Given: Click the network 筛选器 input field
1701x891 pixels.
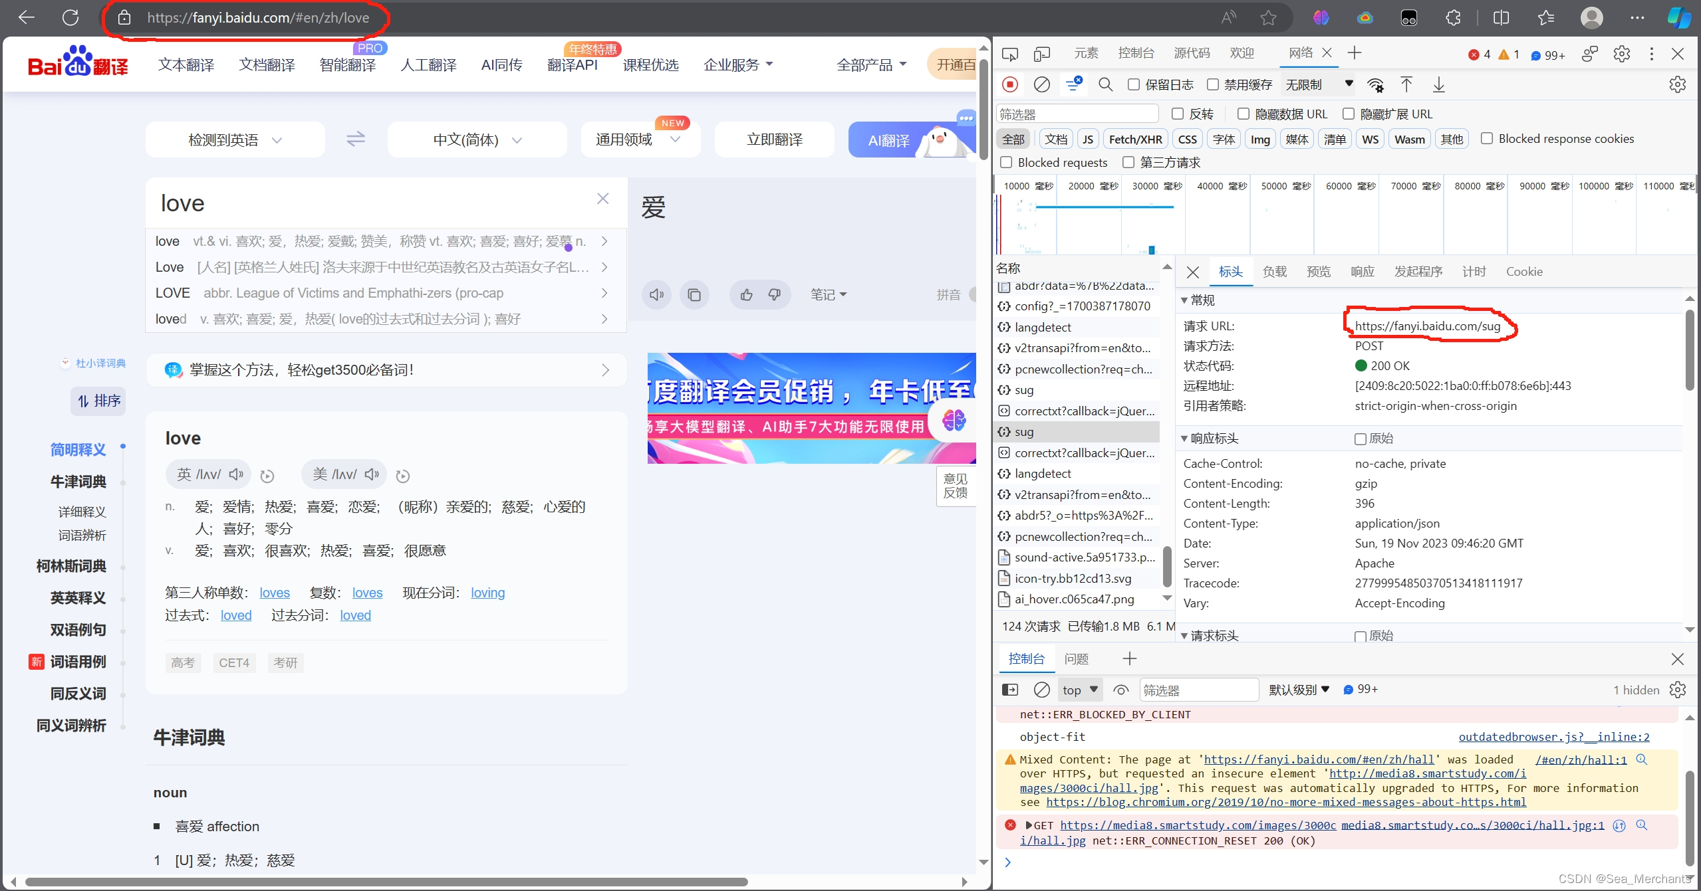Looking at the screenshot, I should point(1077,114).
